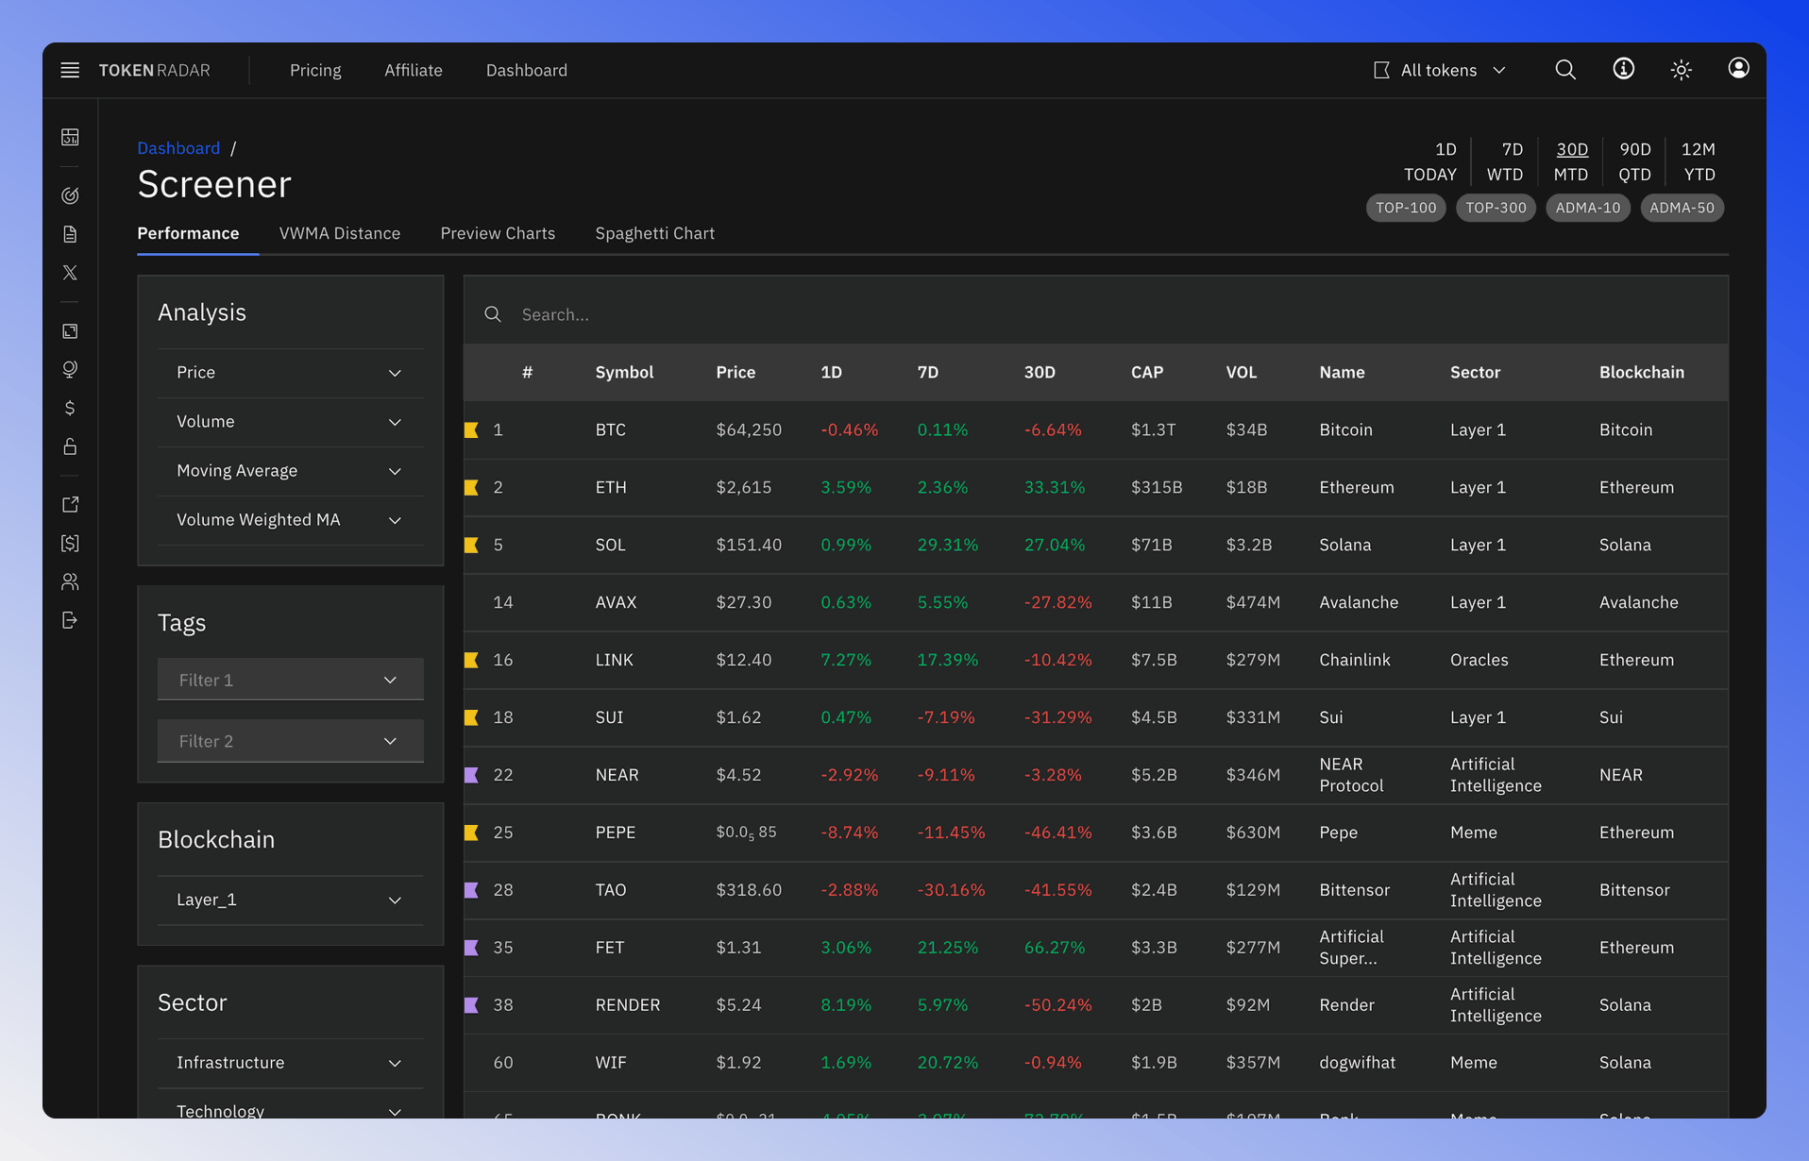The image size is (1809, 1161).
Task: Click the search magnifier in top bar
Action: point(1565,70)
